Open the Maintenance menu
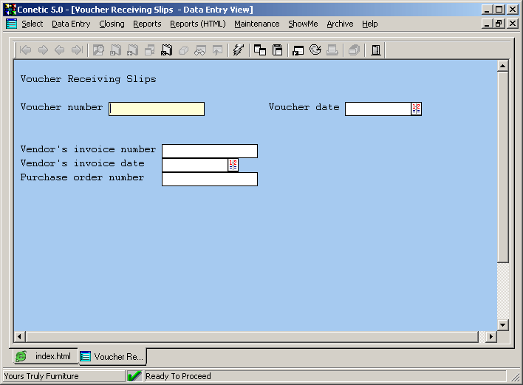 click(256, 24)
